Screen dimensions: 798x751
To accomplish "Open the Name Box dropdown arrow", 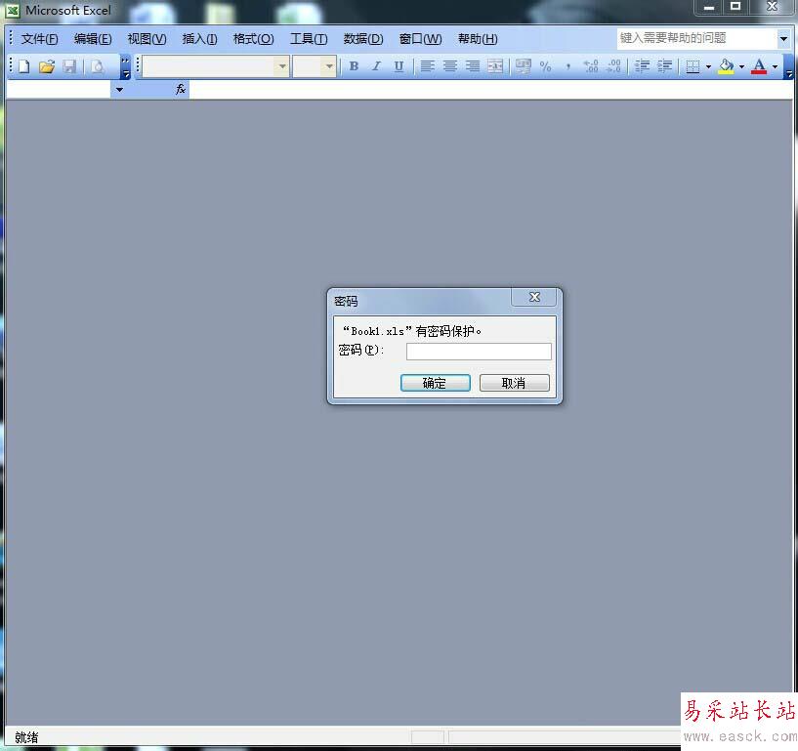I will click(x=119, y=90).
